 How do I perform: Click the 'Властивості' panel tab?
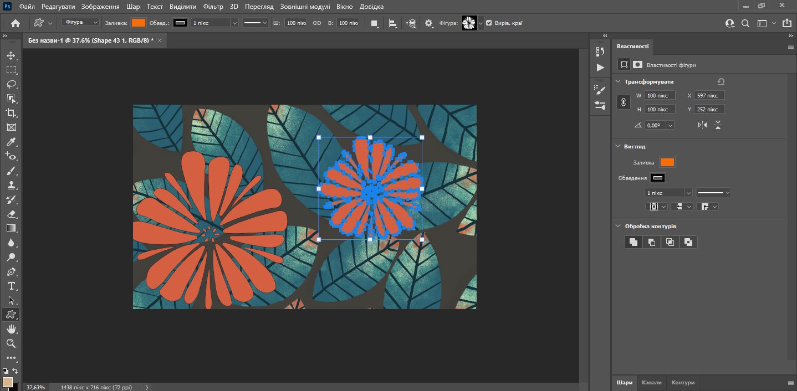632,47
